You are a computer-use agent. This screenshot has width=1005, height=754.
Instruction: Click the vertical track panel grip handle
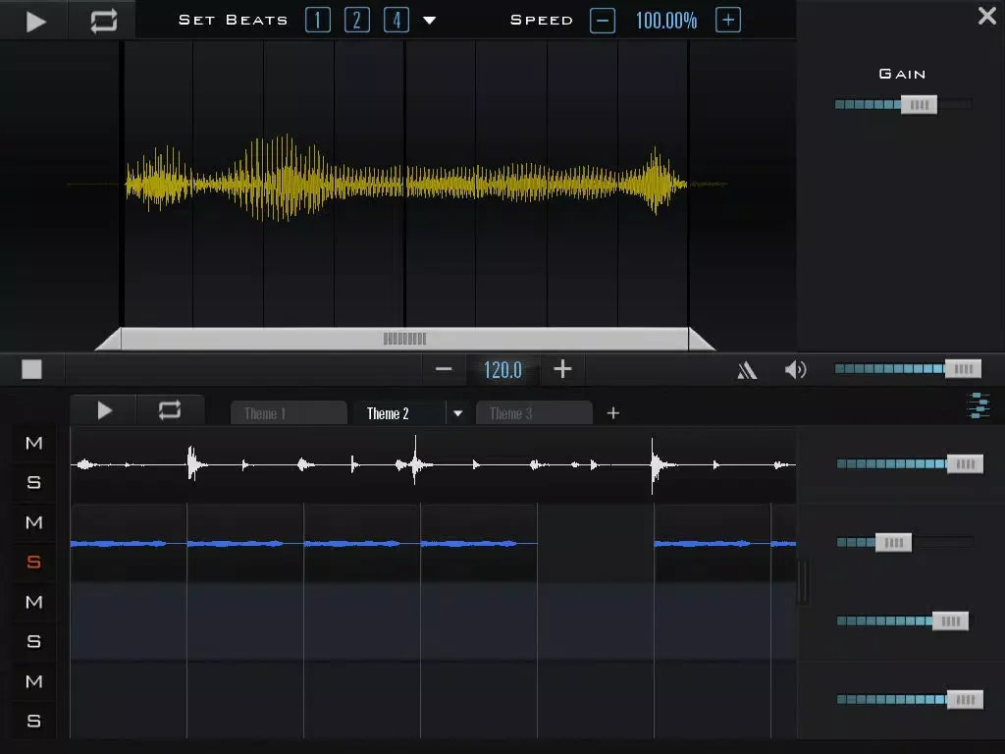click(x=803, y=582)
